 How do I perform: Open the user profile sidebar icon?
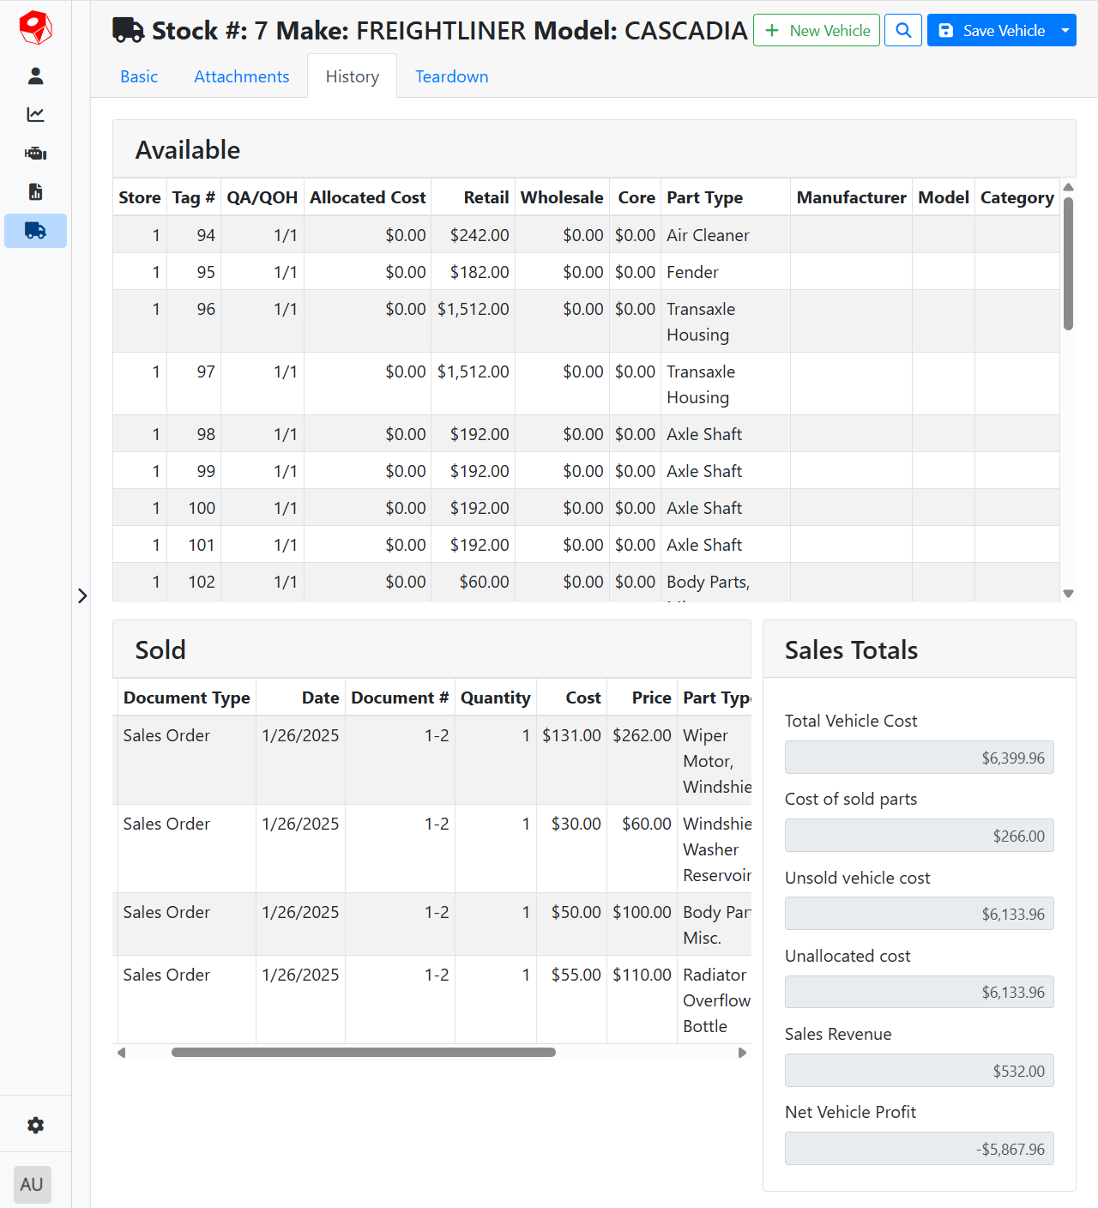(35, 76)
